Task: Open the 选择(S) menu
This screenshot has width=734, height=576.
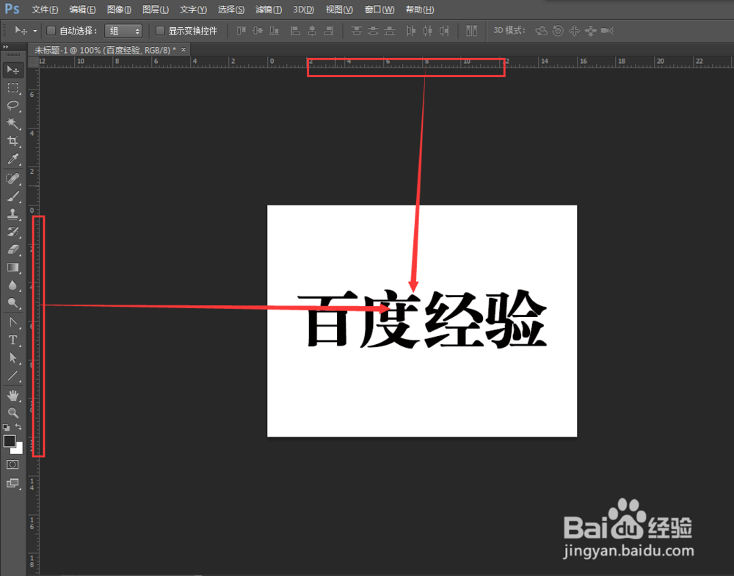Action: (231, 10)
